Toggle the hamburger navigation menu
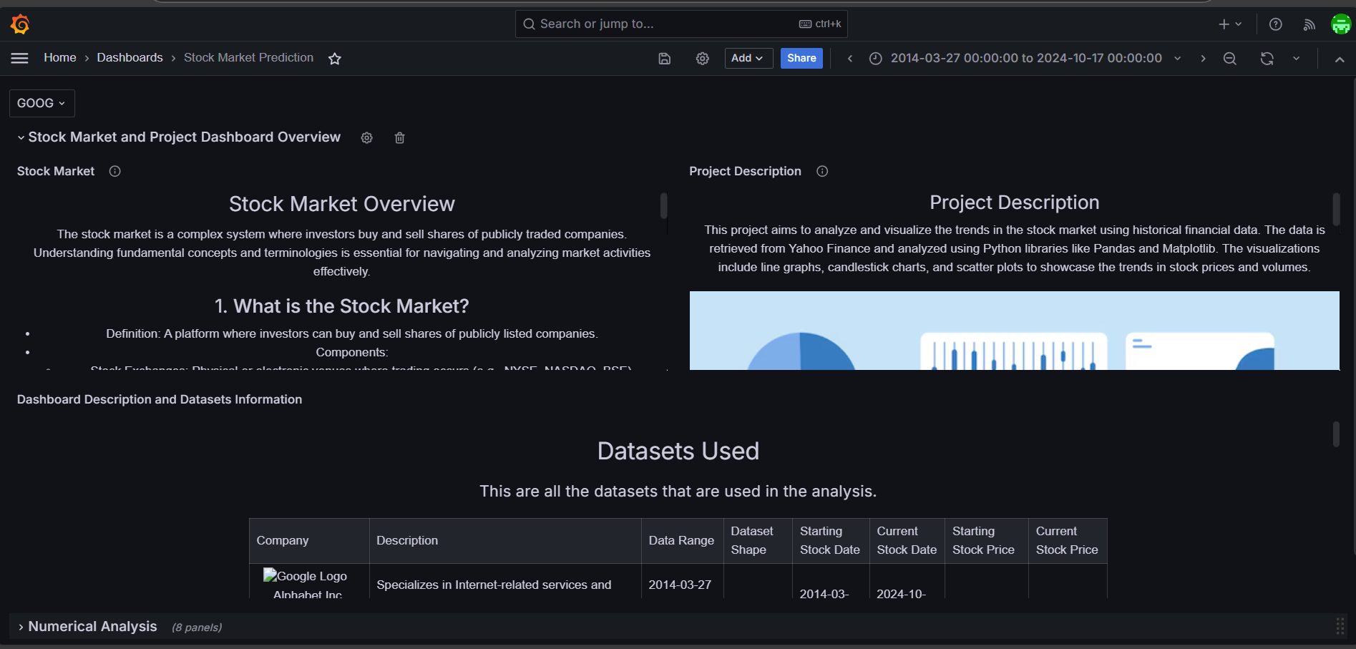The height and width of the screenshot is (649, 1356). 20,59
